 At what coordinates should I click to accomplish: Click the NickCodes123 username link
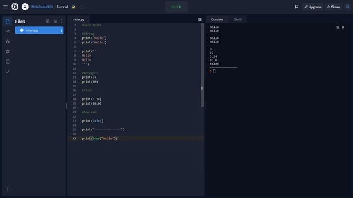tap(42, 7)
